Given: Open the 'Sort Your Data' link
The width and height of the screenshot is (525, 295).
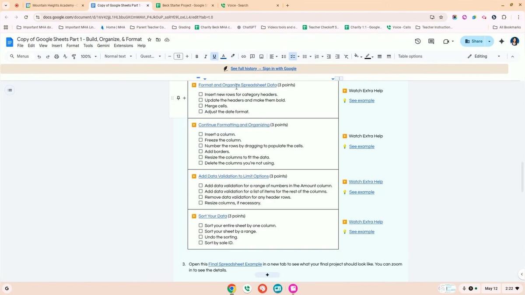Looking at the screenshot, I should click(x=213, y=216).
